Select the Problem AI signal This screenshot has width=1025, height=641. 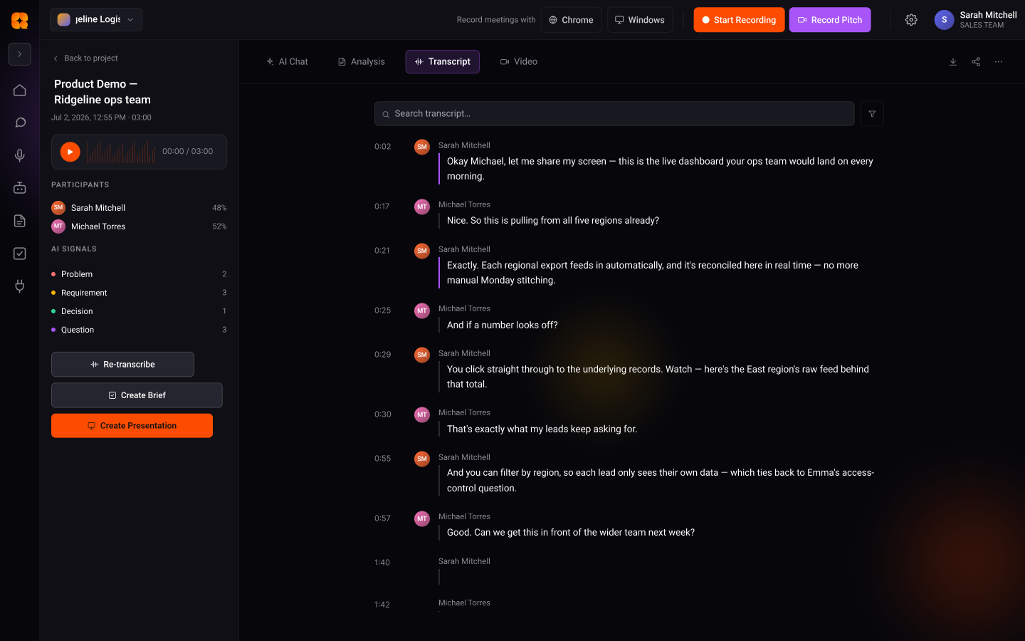[x=139, y=274]
